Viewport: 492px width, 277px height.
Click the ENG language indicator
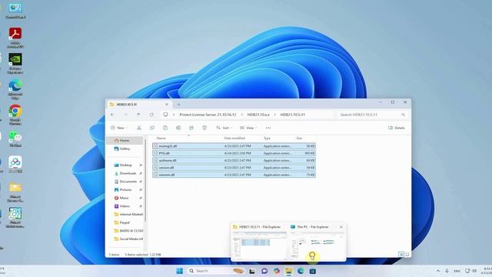[x=457, y=271]
